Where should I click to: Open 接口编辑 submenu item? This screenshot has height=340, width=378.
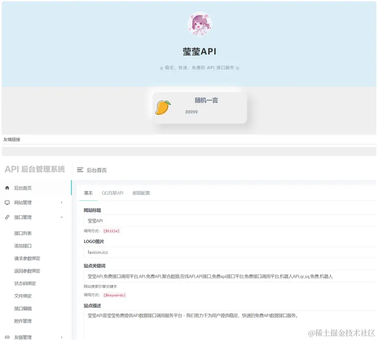click(23, 308)
